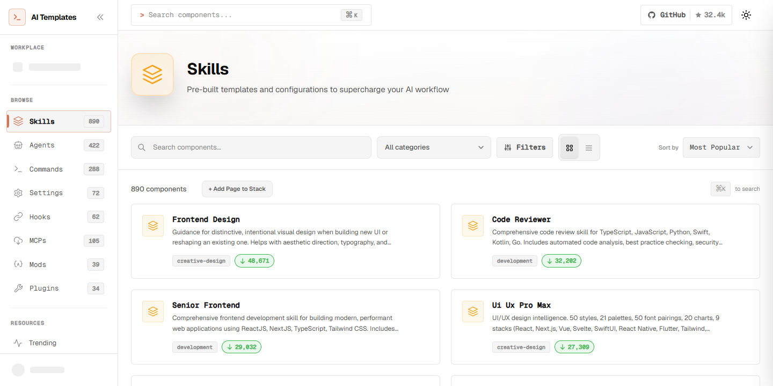Switch to grid view layout

coord(570,148)
